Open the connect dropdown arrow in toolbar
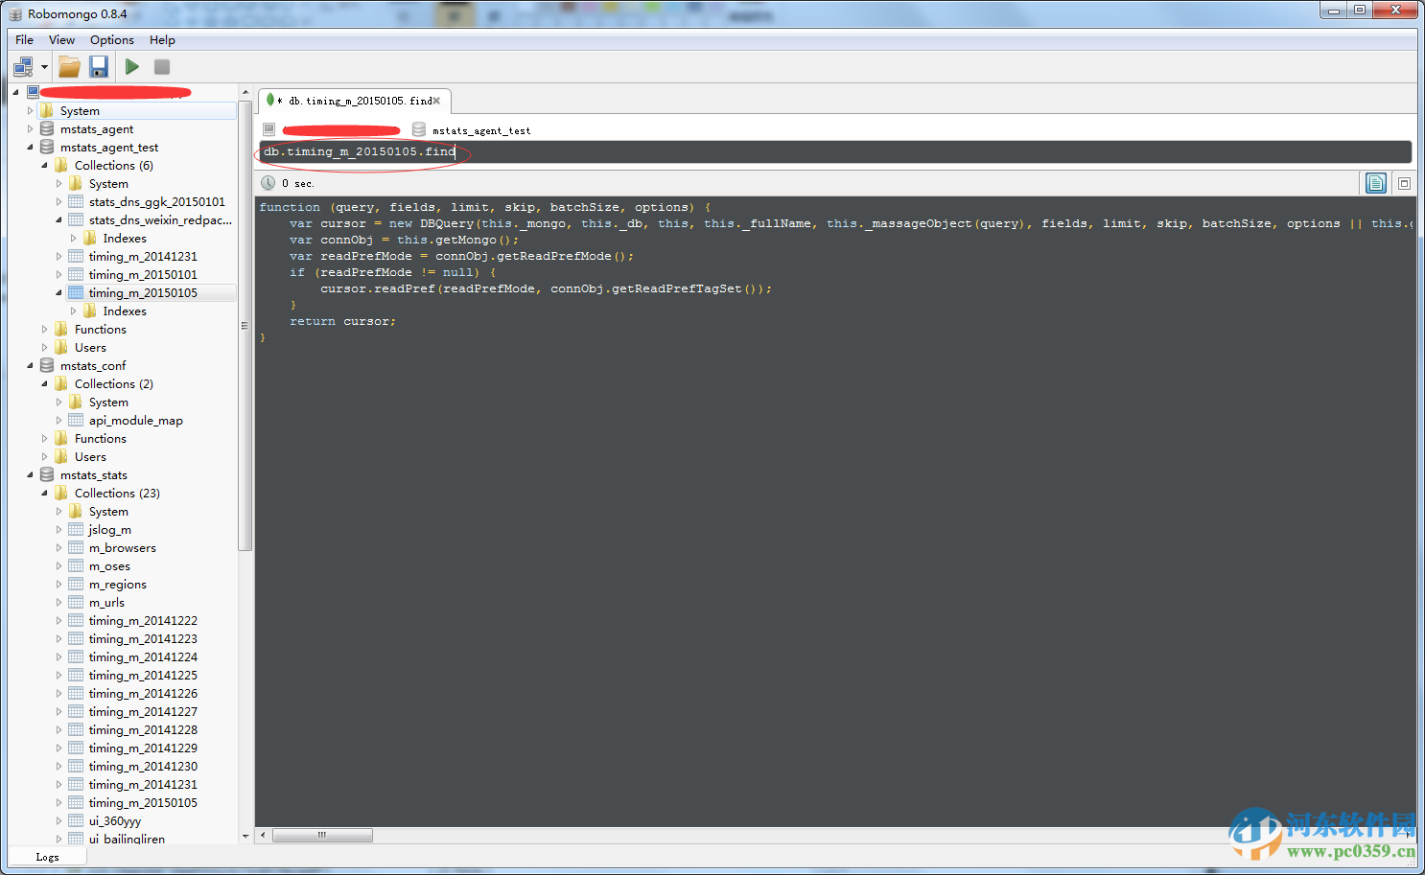This screenshot has width=1425, height=875. coord(44,67)
